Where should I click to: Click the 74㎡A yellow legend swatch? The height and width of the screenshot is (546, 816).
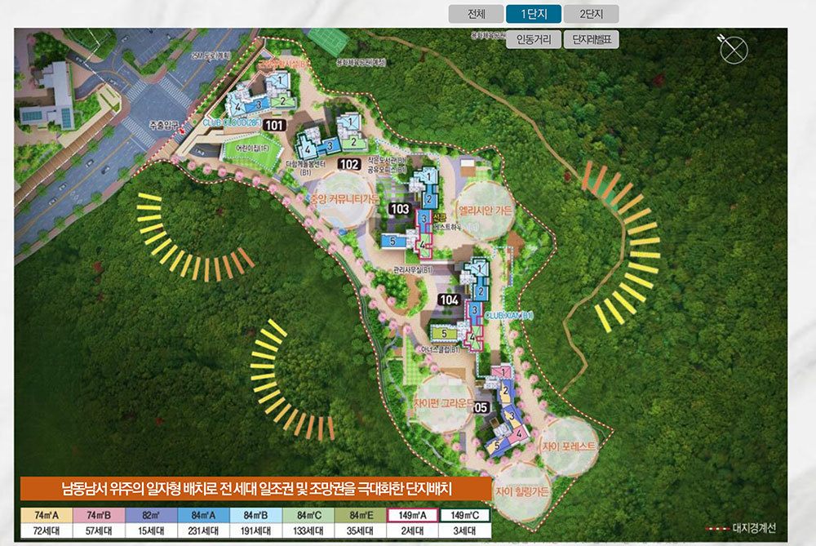[46, 515]
